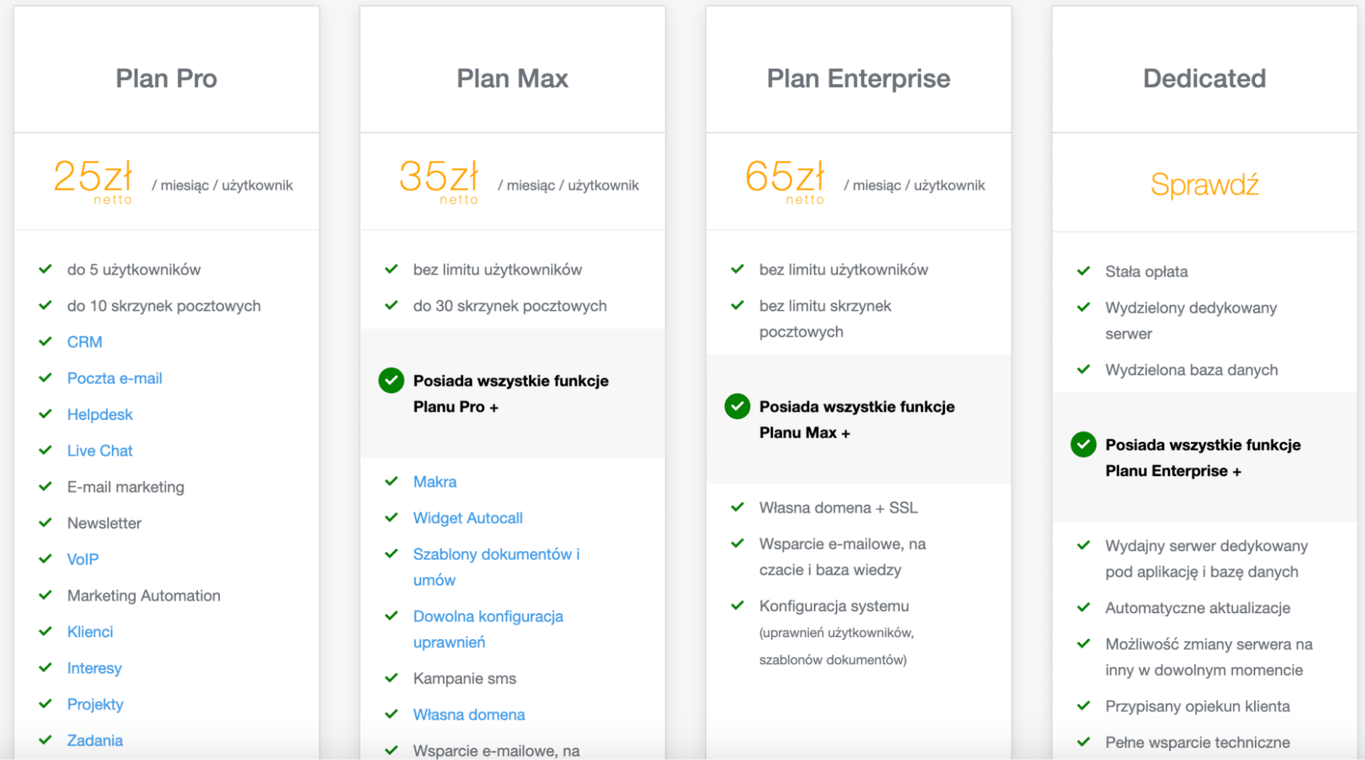Click the Sprawdź price link under Dedicated

1205,184
